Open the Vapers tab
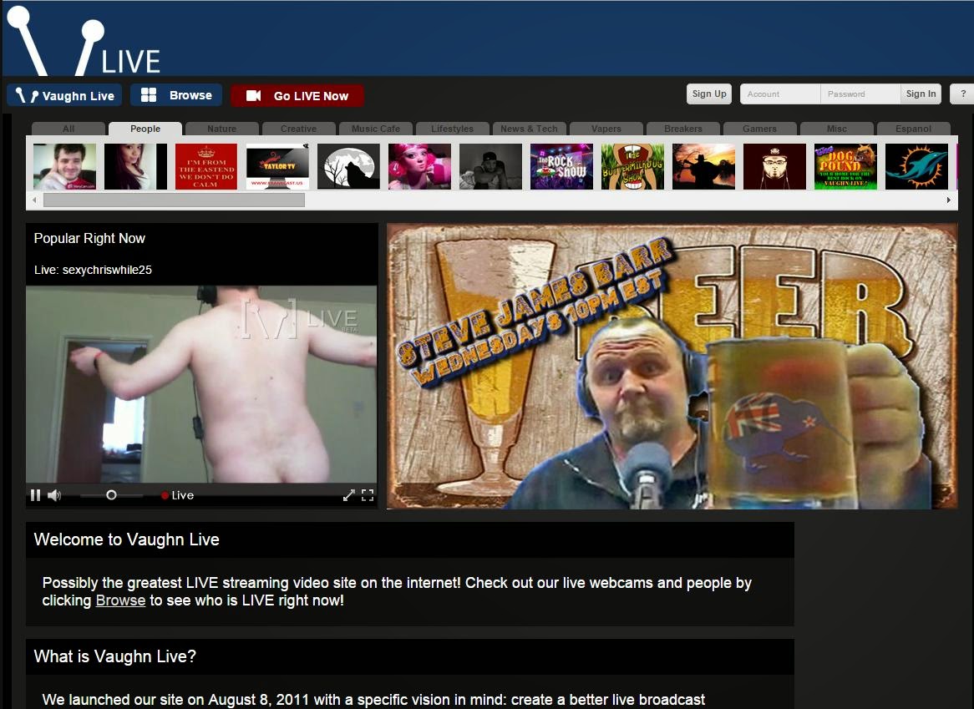Image resolution: width=974 pixels, height=709 pixels. [x=606, y=129]
